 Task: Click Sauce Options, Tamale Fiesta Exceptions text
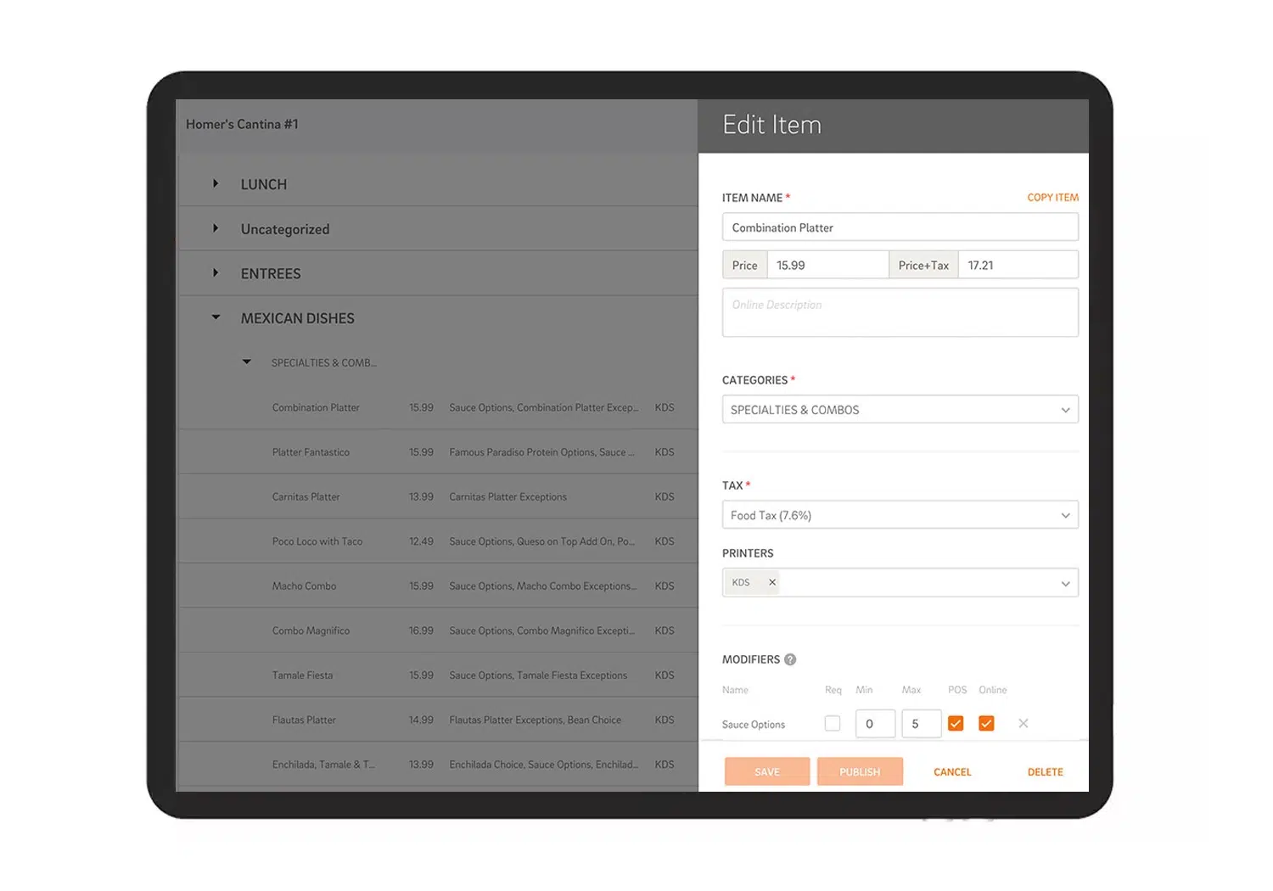[x=538, y=675]
